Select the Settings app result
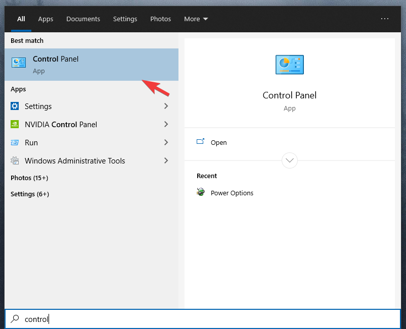 [x=92, y=106]
